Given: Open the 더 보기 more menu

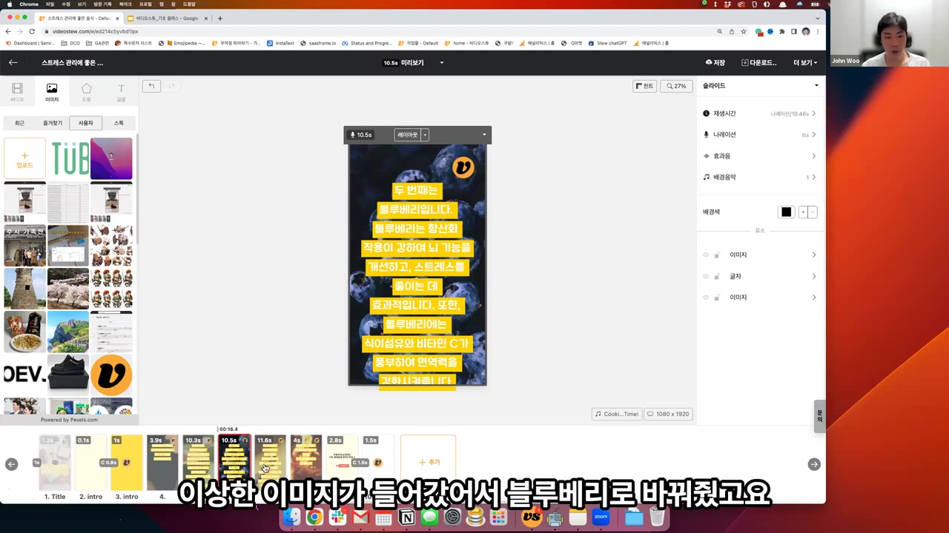Looking at the screenshot, I should (x=805, y=63).
